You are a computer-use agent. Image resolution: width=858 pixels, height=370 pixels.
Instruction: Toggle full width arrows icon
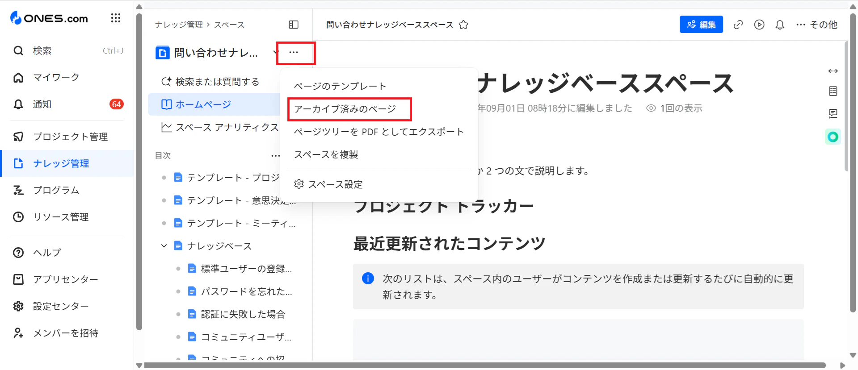coord(833,71)
